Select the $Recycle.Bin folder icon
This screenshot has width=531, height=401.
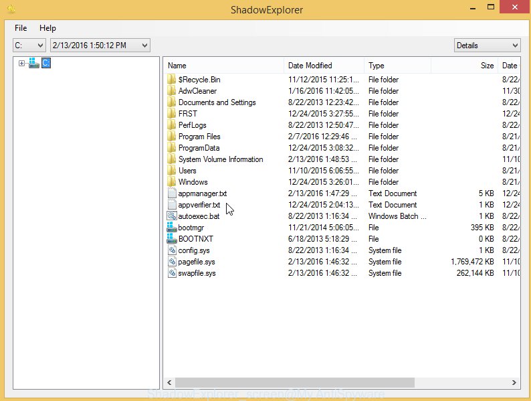click(x=172, y=80)
